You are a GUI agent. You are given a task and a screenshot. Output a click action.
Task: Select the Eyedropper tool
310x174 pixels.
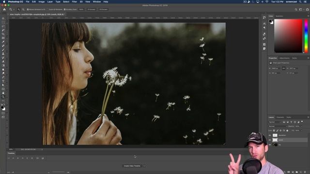point(3,42)
